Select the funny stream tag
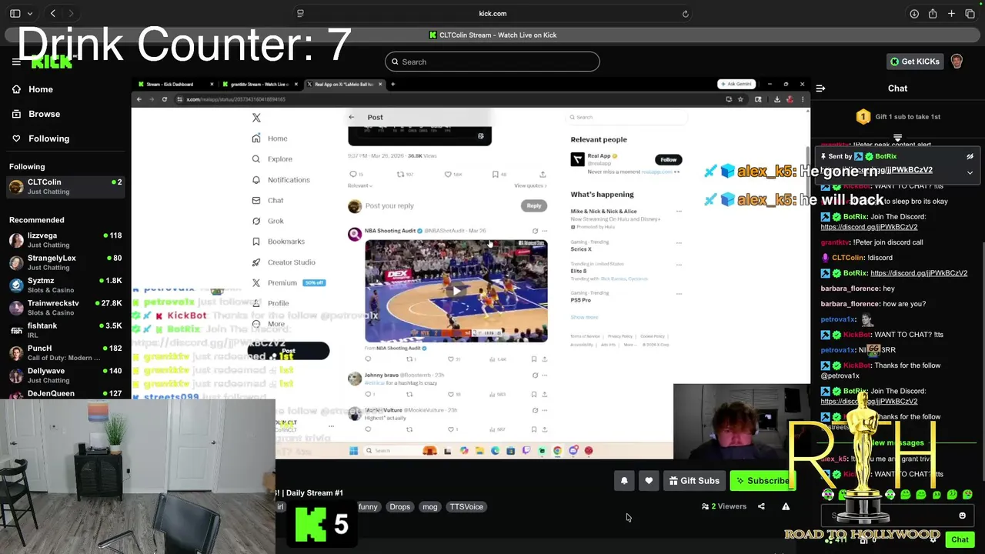 (368, 506)
